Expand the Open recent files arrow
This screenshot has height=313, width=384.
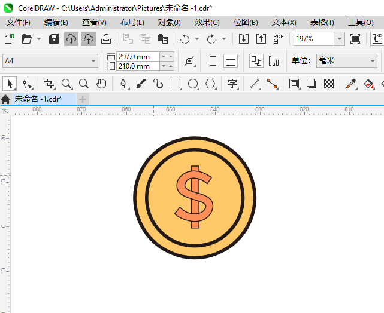pos(39,39)
